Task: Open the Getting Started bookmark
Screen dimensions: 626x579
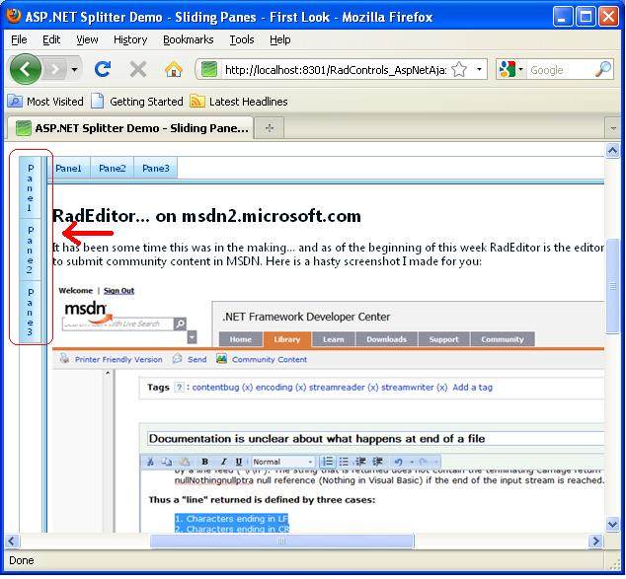Action: click(137, 102)
